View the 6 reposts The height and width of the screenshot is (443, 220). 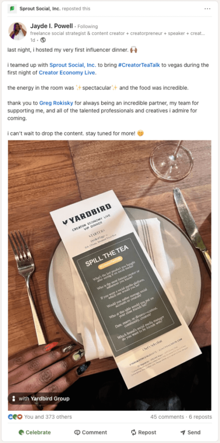click(x=201, y=417)
